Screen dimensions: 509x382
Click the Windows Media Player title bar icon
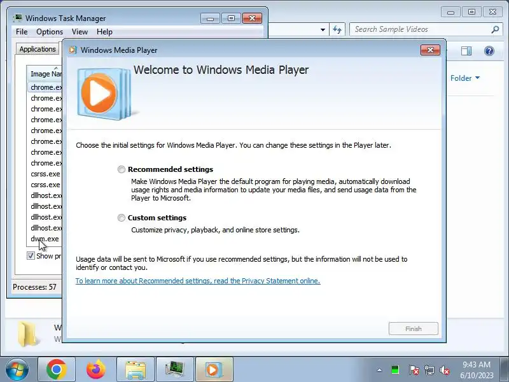click(73, 50)
